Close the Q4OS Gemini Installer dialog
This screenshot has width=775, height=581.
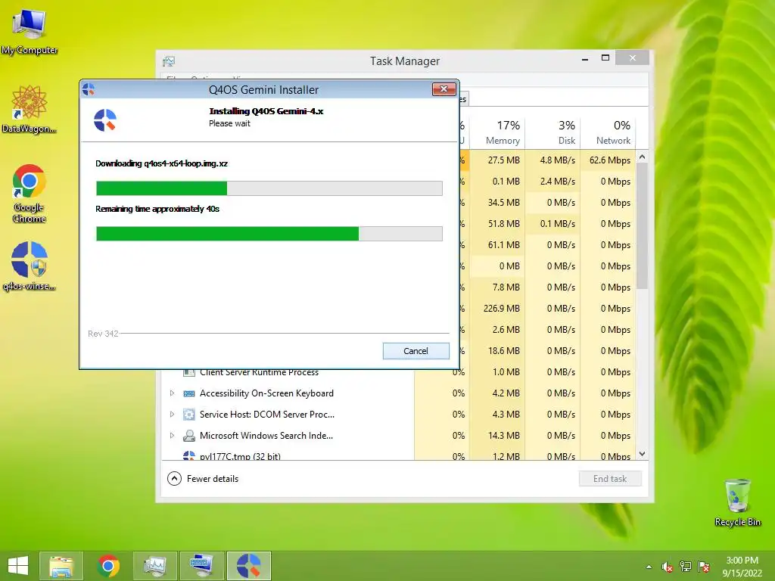click(x=444, y=89)
